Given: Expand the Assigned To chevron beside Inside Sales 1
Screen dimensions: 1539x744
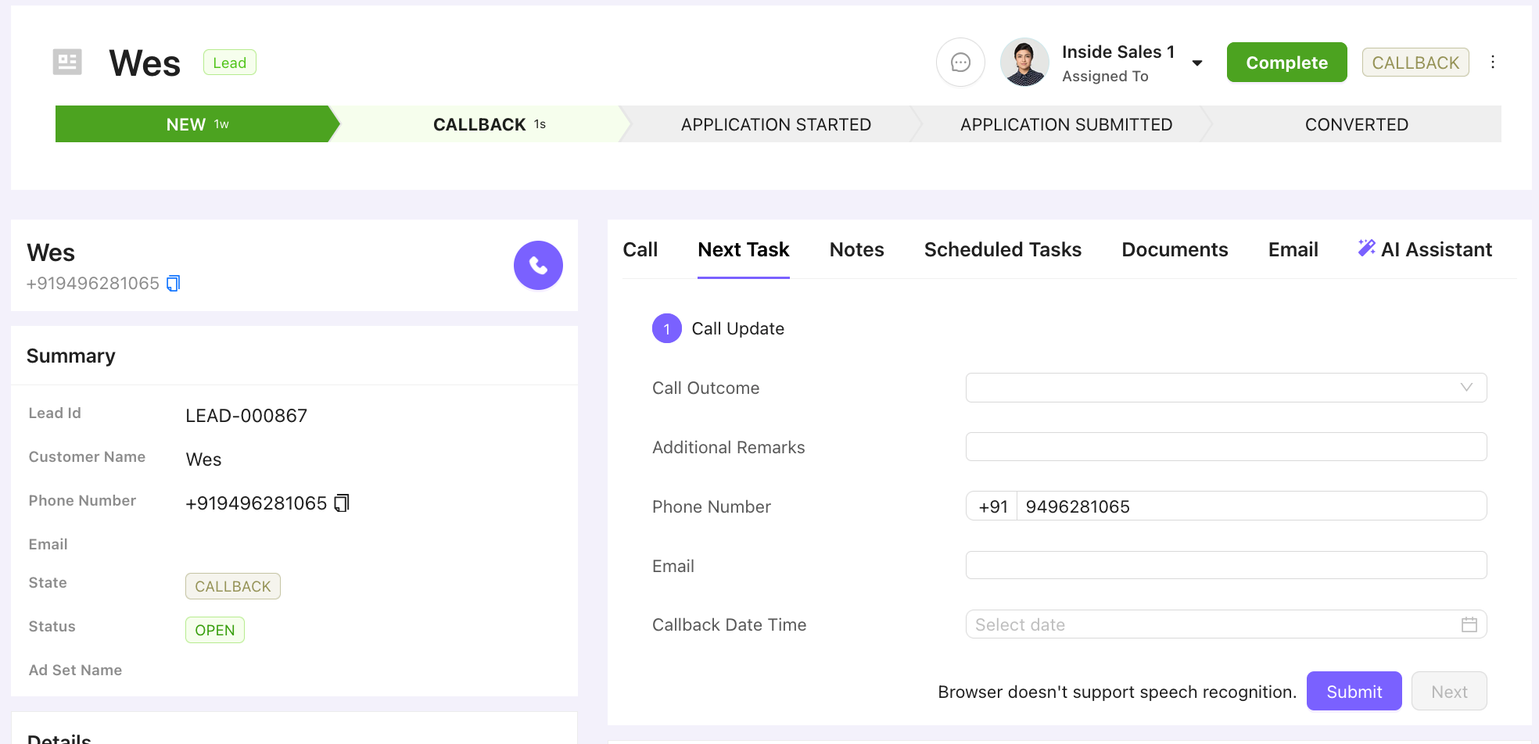Looking at the screenshot, I should point(1197,63).
